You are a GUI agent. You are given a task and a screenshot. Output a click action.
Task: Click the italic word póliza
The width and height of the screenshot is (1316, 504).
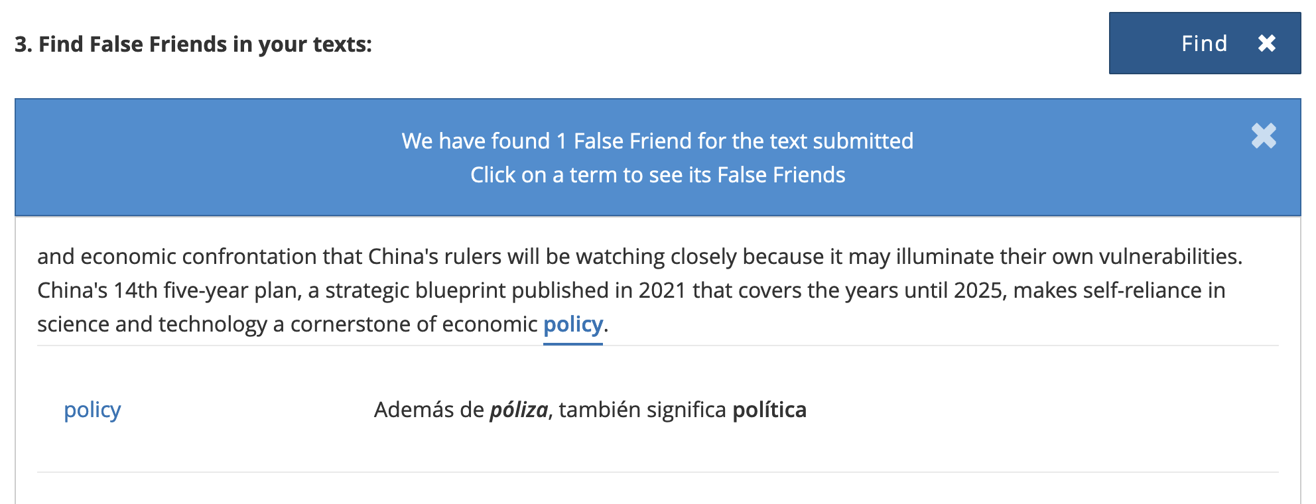click(x=519, y=410)
